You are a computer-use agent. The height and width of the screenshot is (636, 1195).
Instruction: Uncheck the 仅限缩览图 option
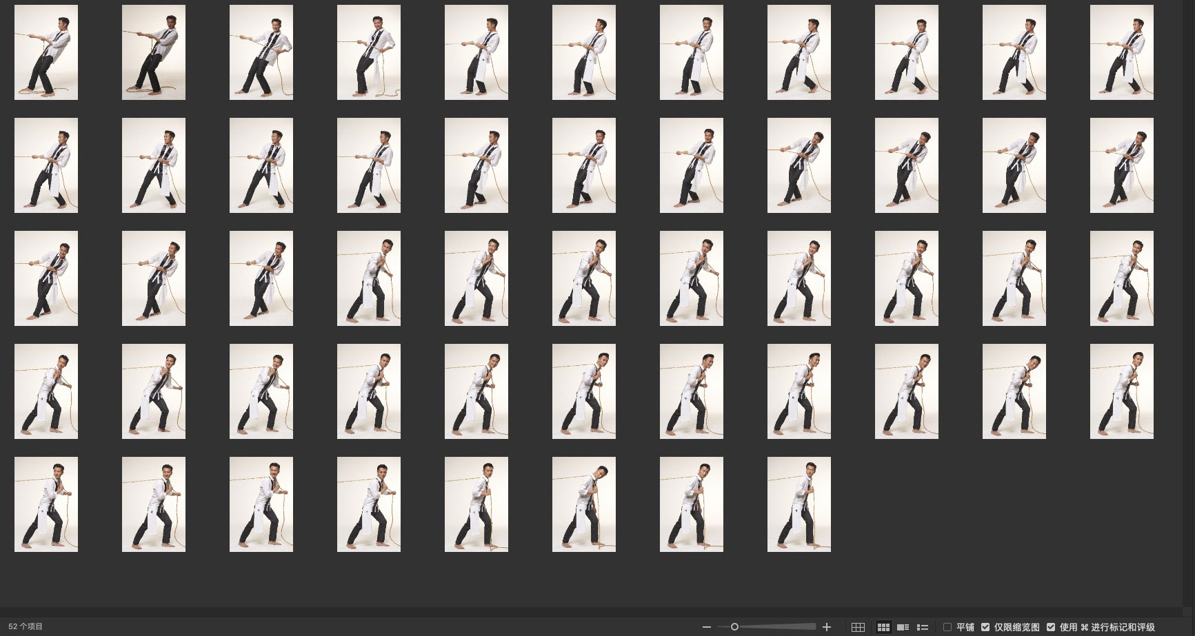pyautogui.click(x=985, y=627)
